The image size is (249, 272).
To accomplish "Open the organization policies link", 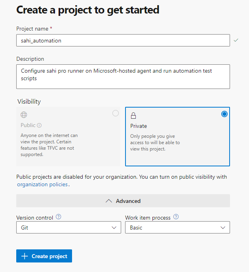I will [42, 184].
